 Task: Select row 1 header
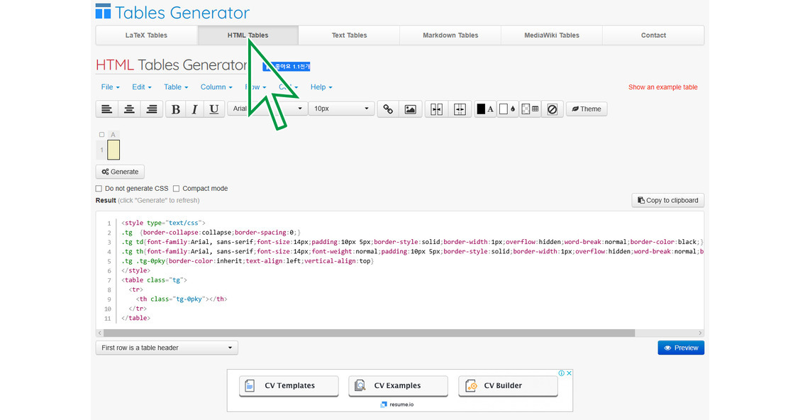pyautogui.click(x=101, y=150)
